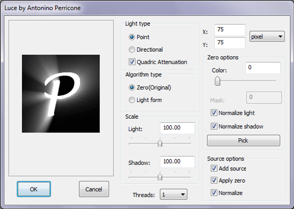Click the Color slider handle
The width and height of the screenshot is (294, 209).
tap(217, 81)
